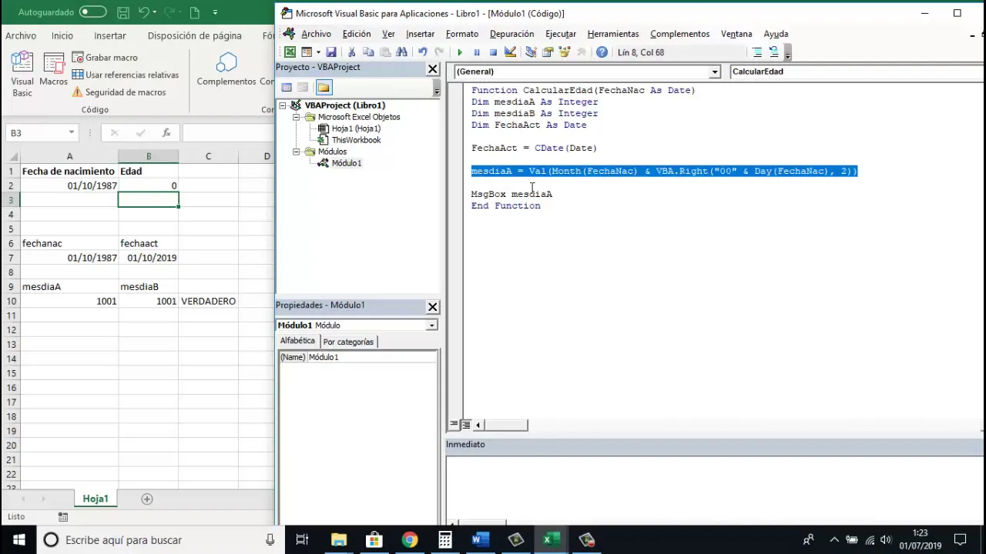This screenshot has width=986, height=554.
Task: Collapse the Módulos folder node
Action: (x=296, y=152)
